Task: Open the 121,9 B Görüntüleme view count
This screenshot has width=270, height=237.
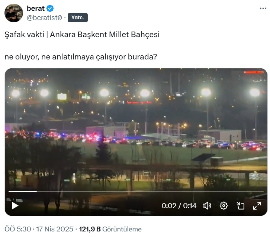Action: [x=110, y=229]
